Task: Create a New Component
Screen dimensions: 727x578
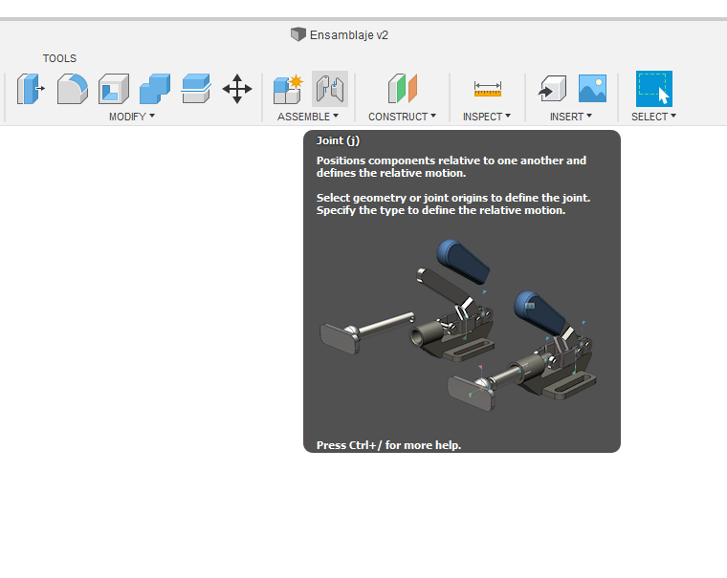Action: 288,89
